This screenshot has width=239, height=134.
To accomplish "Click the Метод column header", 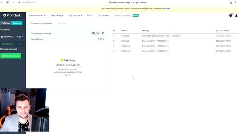I will (x=146, y=31).
